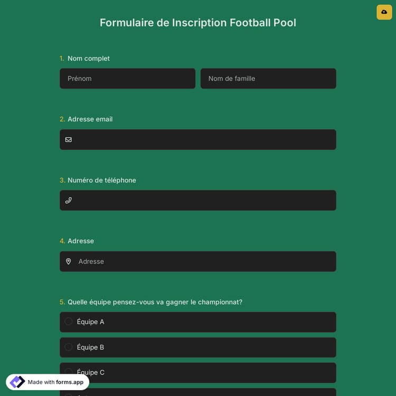Click the Numéro de téléphone label
This screenshot has width=396, height=396.
pos(102,180)
